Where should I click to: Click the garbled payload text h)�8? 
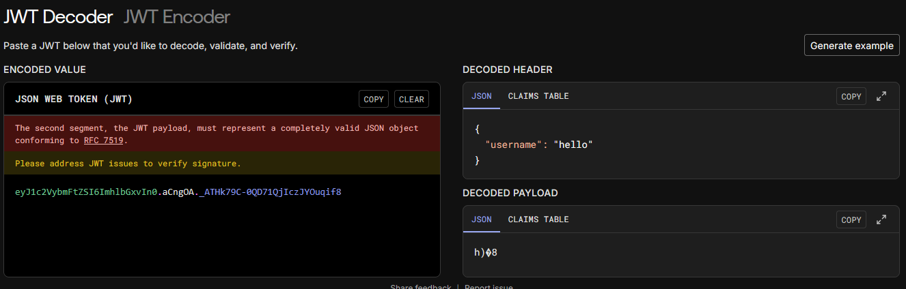[x=485, y=253]
